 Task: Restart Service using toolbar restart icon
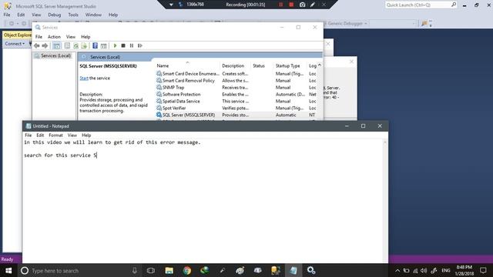pyautogui.click(x=140, y=46)
